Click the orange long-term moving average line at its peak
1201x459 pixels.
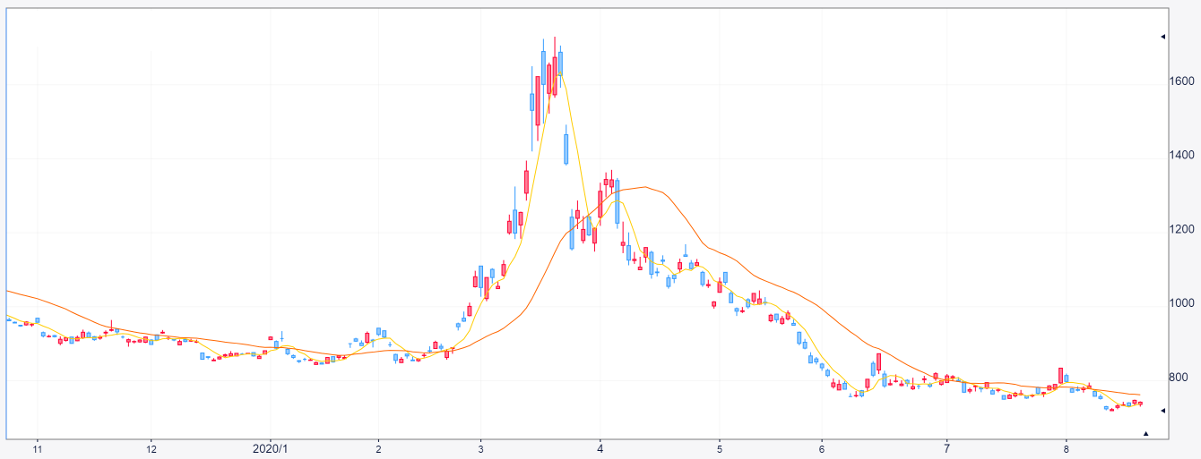(644, 188)
